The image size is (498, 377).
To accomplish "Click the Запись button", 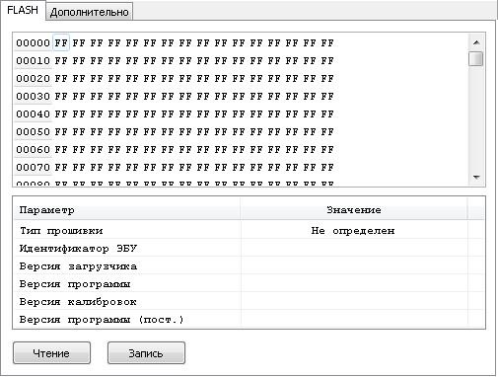I will (x=146, y=353).
